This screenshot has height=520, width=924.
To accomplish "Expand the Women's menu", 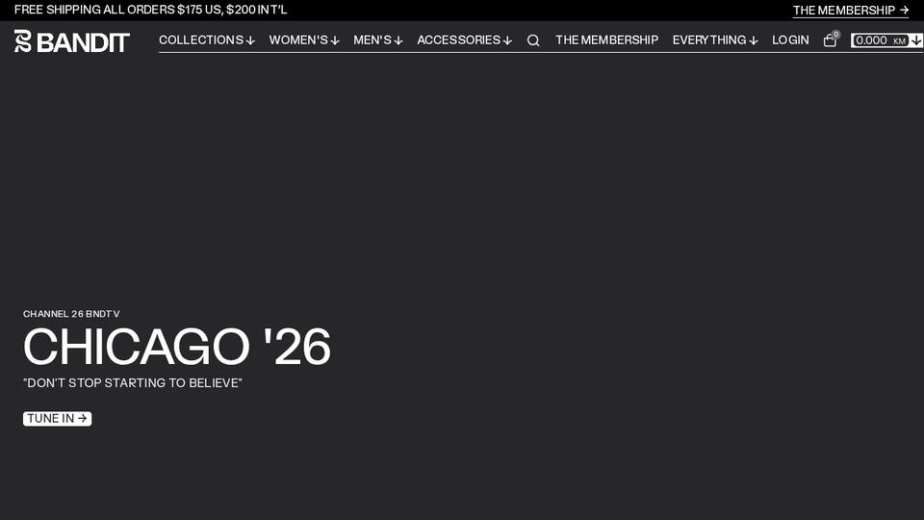I will (304, 40).
